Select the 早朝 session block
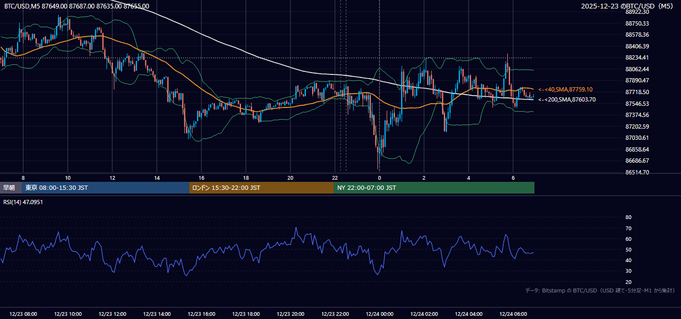Viewport: 681px width, 319px height. pos(11,188)
